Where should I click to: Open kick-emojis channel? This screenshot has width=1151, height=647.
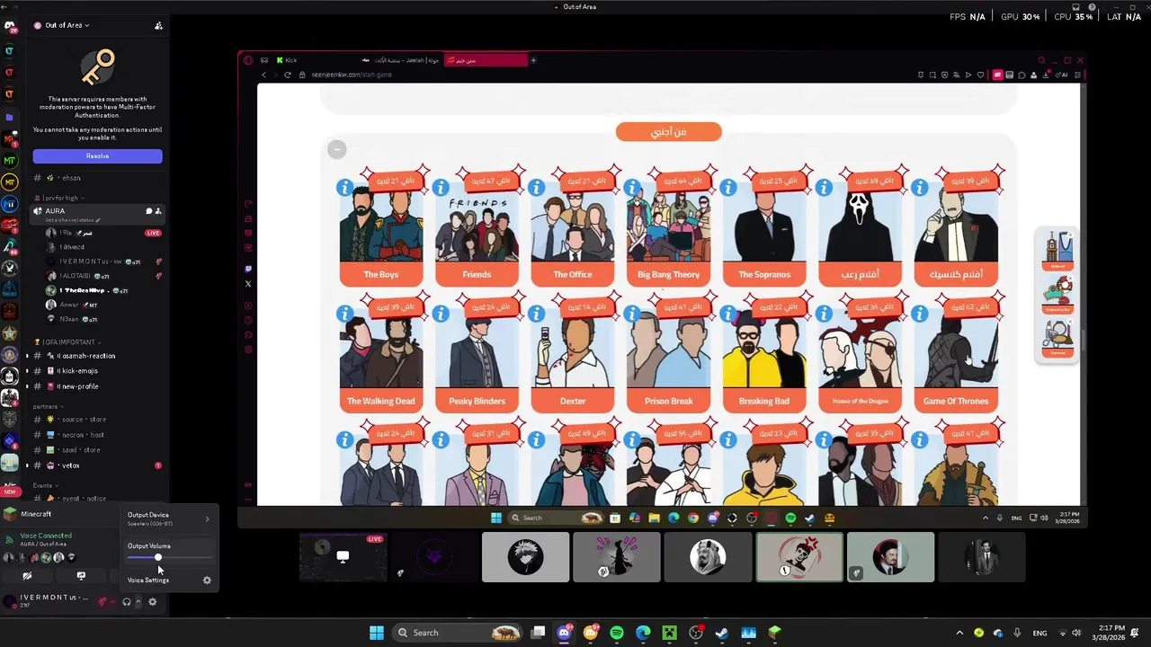coord(97,371)
